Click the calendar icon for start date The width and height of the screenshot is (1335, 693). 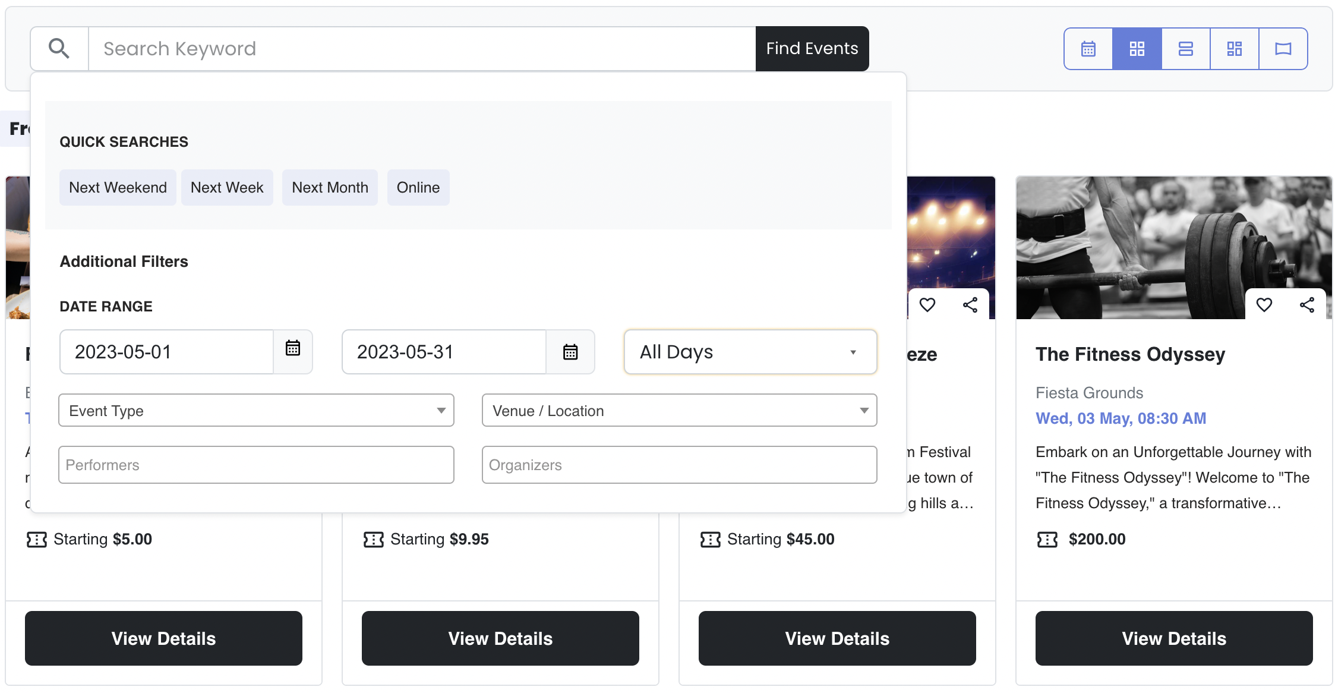(x=291, y=351)
